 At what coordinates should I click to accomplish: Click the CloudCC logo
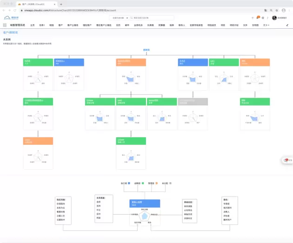point(10,18)
